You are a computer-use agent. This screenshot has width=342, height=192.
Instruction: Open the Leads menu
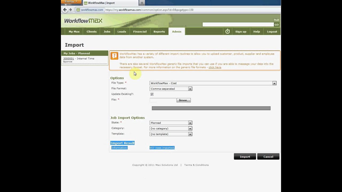pos(122,31)
